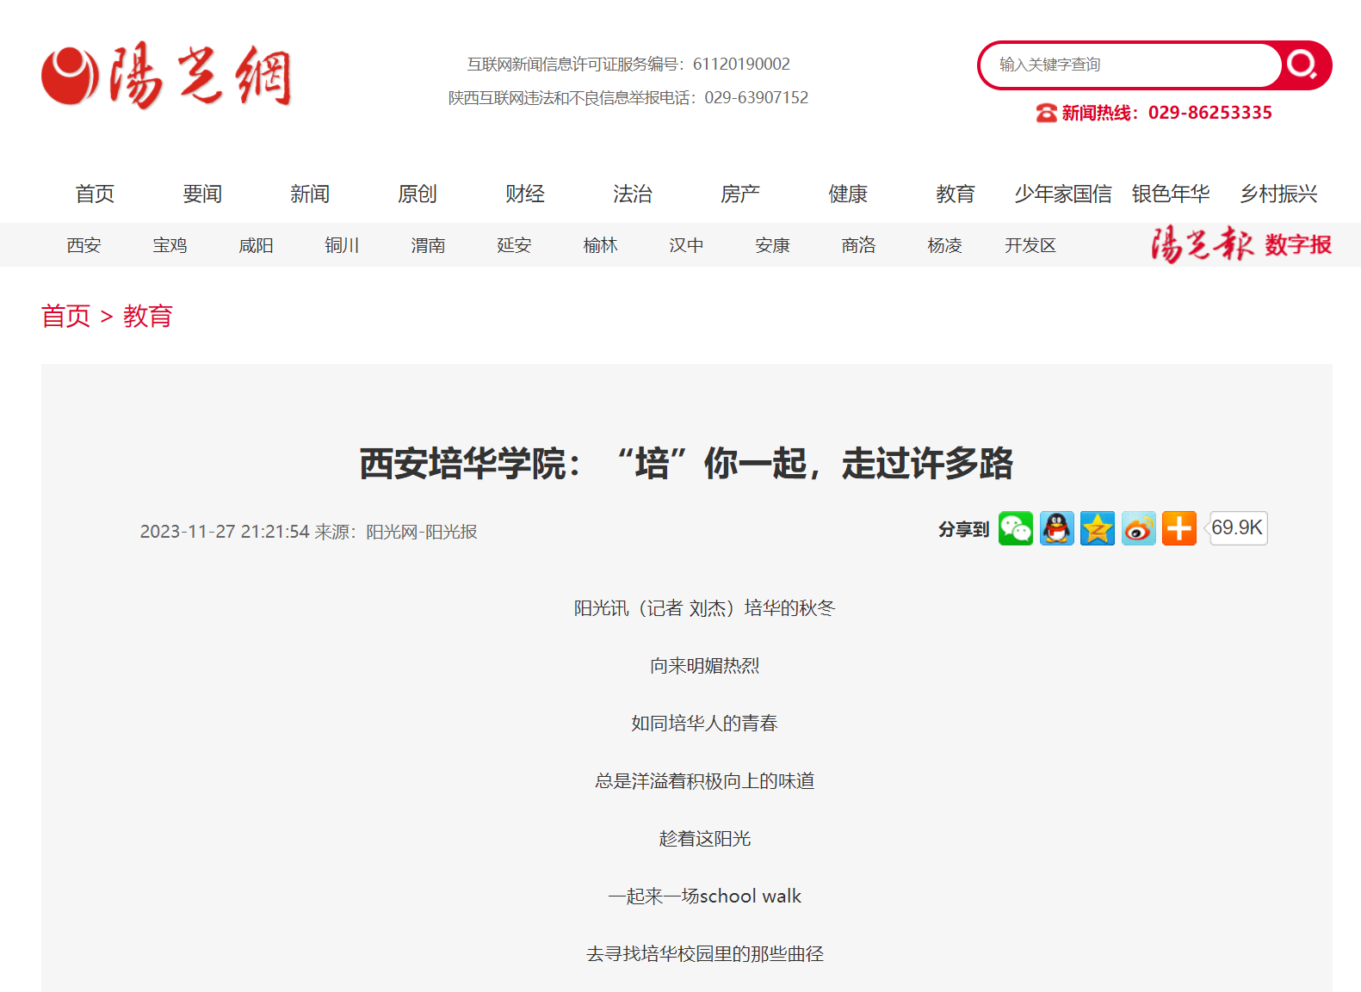Share to Qzone star icon

(1098, 528)
